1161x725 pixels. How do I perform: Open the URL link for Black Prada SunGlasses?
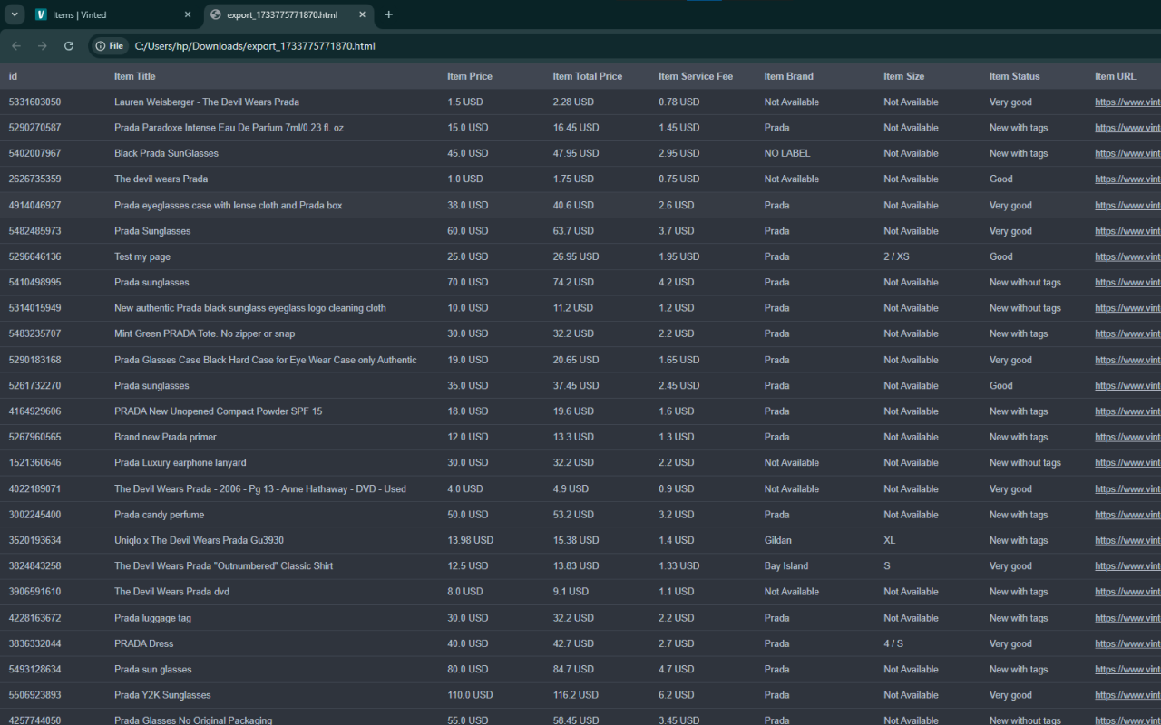pos(1127,153)
